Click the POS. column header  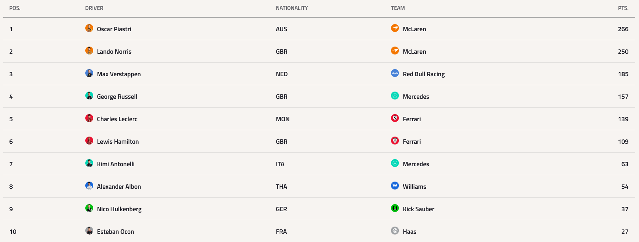tap(15, 8)
